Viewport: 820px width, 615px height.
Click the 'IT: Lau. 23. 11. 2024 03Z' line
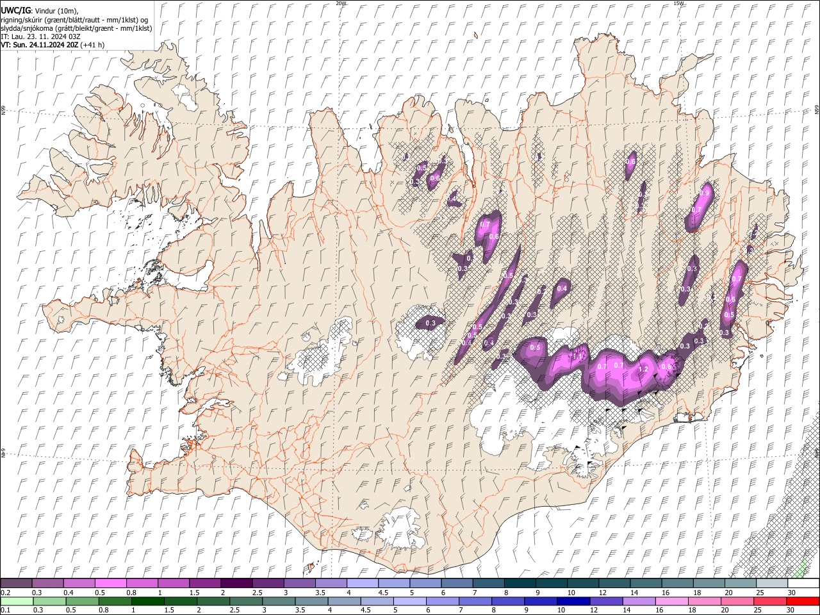[x=40, y=37]
